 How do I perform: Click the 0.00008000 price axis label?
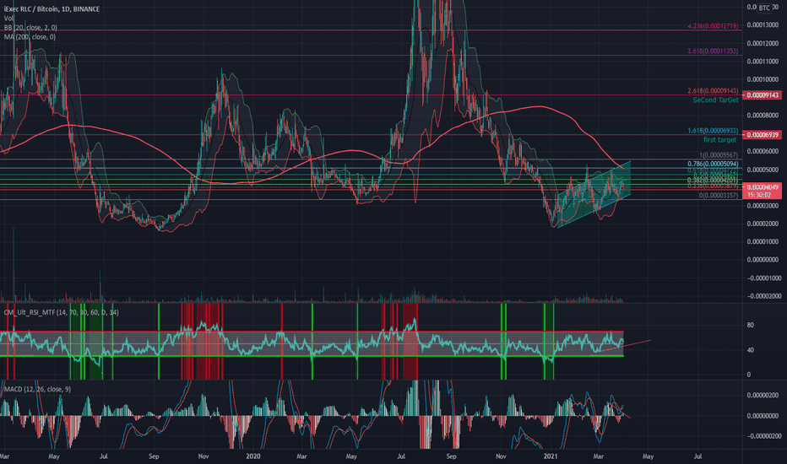763,116
